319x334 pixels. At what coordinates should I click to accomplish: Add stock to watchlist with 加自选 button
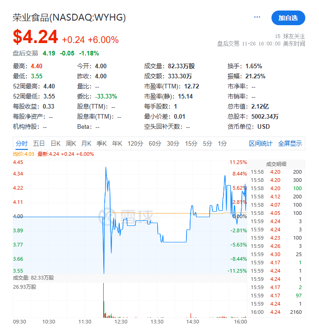(x=288, y=18)
